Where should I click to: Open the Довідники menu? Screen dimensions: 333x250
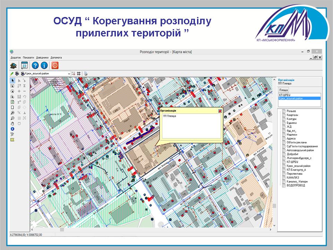click(x=42, y=58)
